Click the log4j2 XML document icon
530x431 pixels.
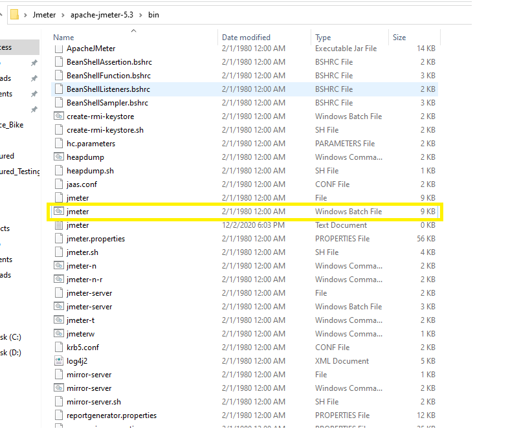[x=59, y=360]
